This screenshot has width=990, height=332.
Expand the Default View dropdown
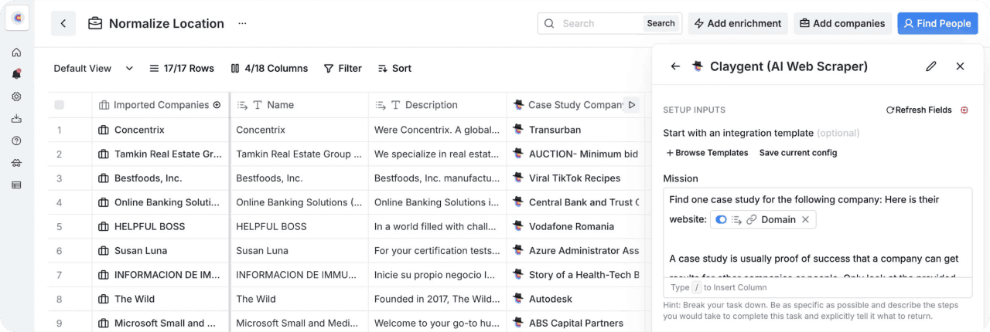[93, 68]
